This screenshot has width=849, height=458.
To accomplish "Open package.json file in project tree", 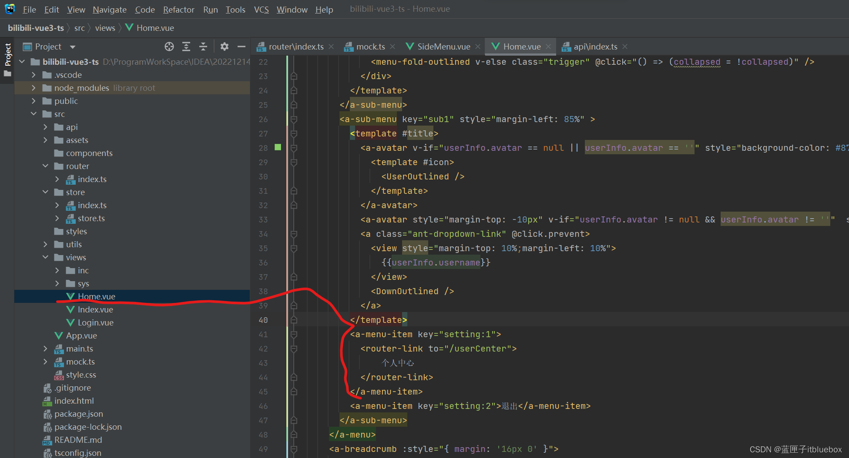I will (x=78, y=414).
